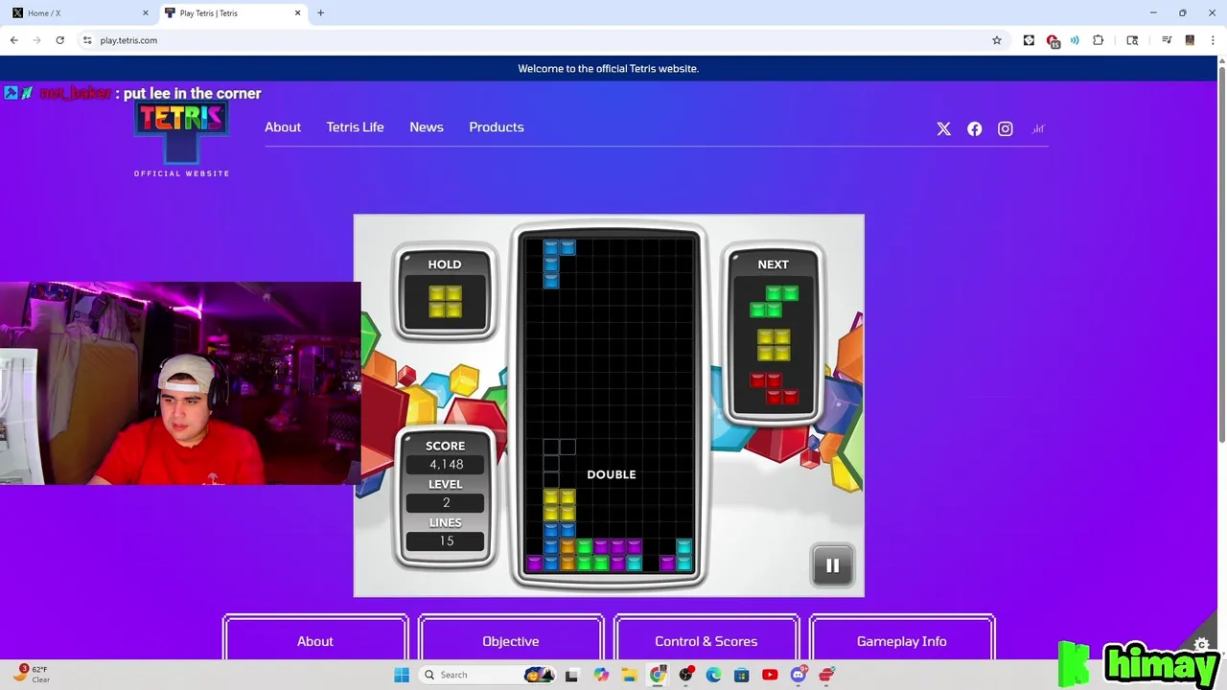Open the weather widget showing Clear
The height and width of the screenshot is (690, 1227).
31,674
